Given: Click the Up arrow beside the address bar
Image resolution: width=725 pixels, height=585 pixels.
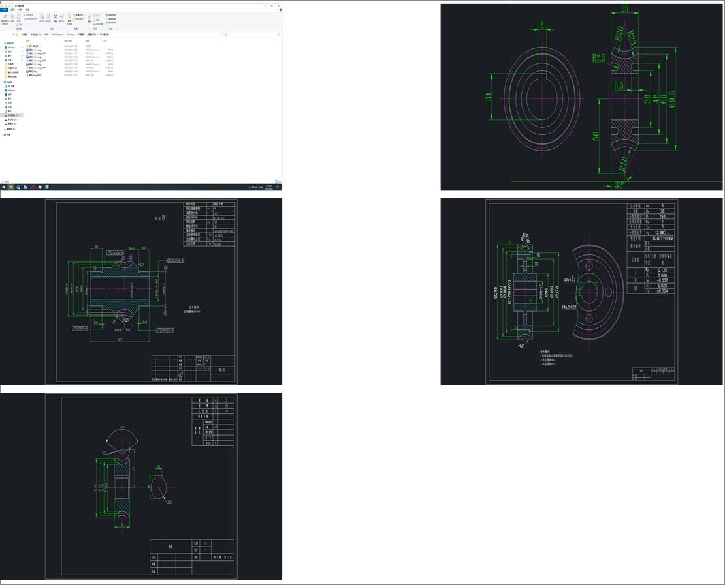Looking at the screenshot, I should click(x=14, y=35).
